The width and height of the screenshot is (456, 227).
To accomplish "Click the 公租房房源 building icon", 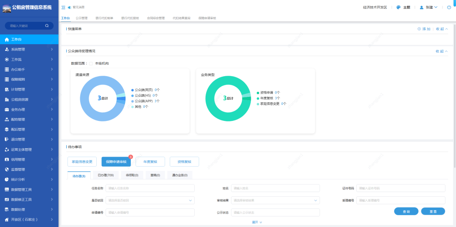I will 7,99.
